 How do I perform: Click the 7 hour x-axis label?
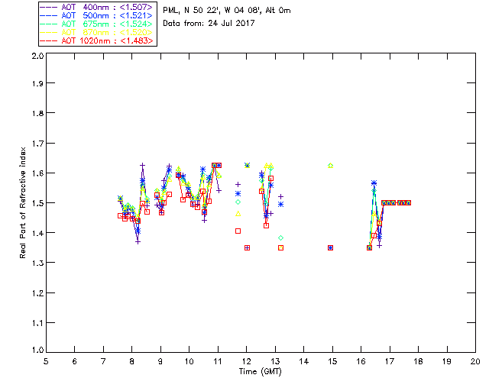click(103, 361)
